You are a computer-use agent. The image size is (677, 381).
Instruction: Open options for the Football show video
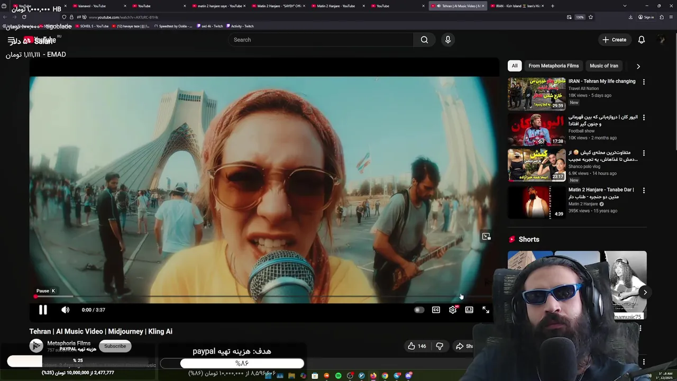644,117
